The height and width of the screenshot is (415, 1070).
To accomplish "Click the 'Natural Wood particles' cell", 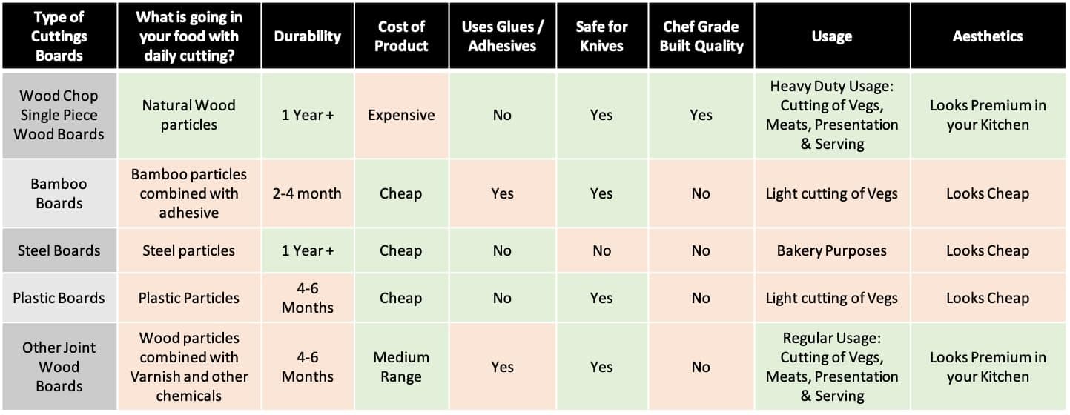I will [188, 115].
